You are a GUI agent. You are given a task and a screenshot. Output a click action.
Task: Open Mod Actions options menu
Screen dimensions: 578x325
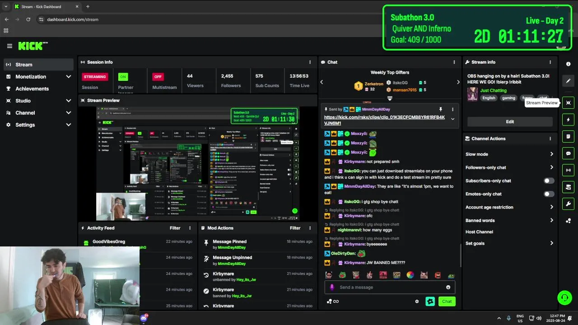tap(310, 228)
